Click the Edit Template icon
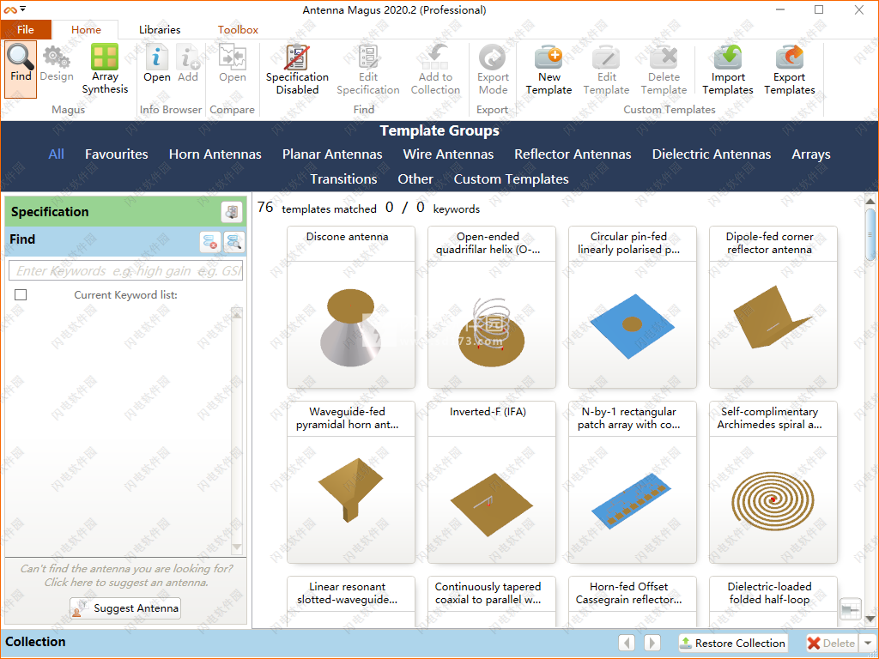This screenshot has height=659, width=879. [x=606, y=70]
